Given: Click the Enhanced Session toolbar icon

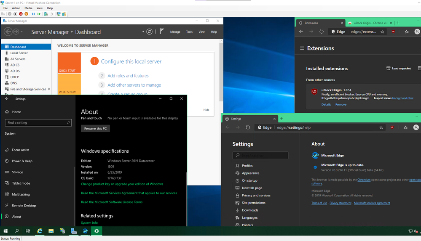Looking at the screenshot, I should click(58, 14).
